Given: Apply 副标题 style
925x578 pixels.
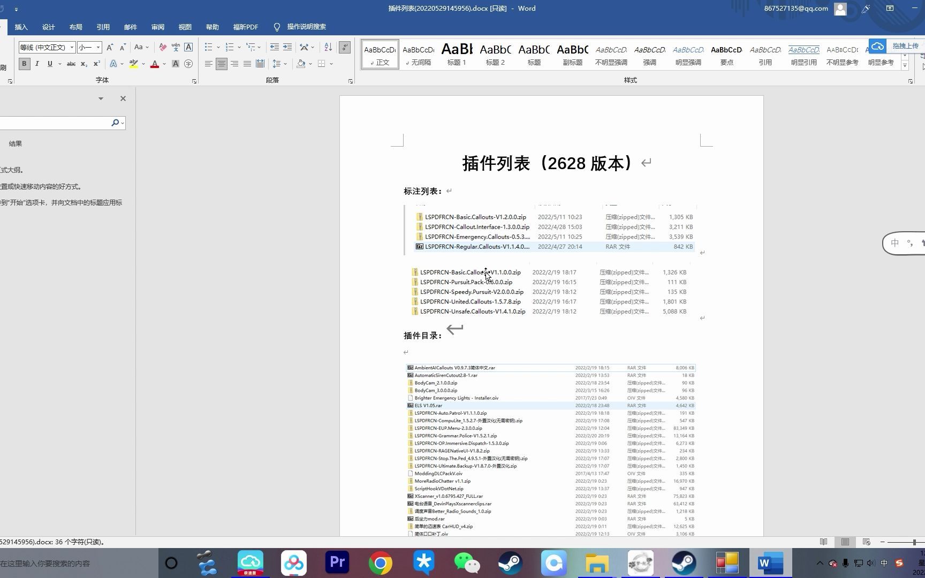Looking at the screenshot, I should 572,54.
